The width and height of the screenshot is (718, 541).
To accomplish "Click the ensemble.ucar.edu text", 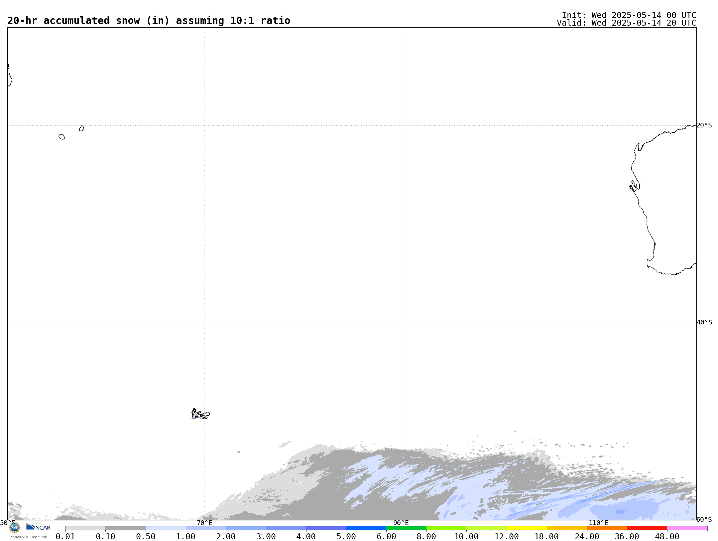I will coord(29,537).
